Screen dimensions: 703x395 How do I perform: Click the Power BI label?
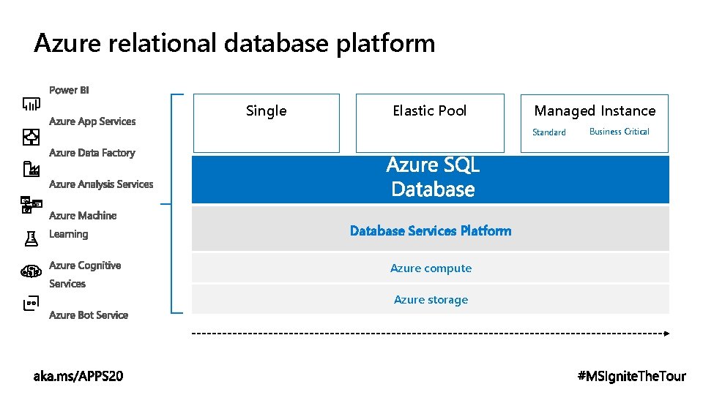(69, 90)
